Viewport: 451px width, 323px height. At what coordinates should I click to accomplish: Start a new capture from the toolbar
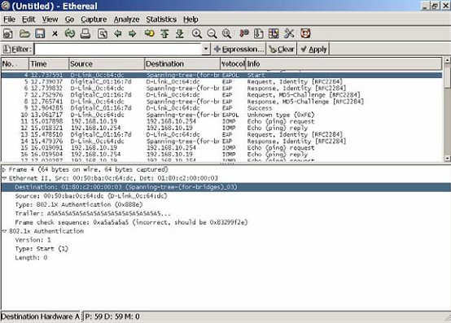tap(8, 33)
